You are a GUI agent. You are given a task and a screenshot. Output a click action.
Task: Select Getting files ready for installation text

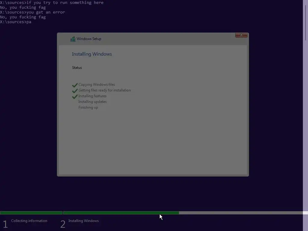(104, 90)
